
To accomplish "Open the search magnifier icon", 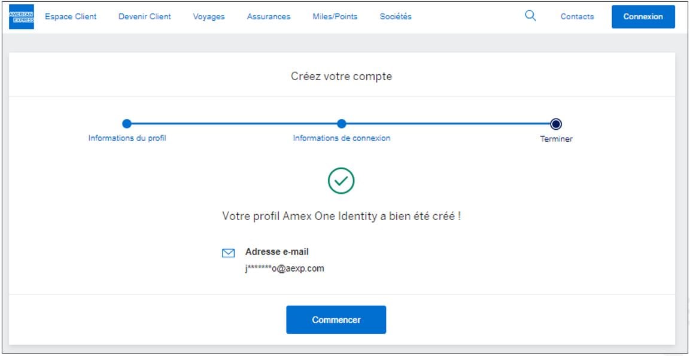I will [x=530, y=16].
